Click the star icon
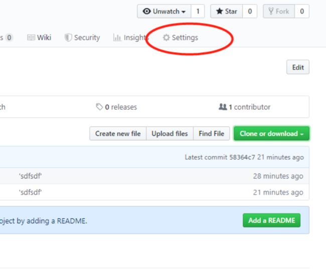This screenshot has height=274, width=326. click(220, 11)
